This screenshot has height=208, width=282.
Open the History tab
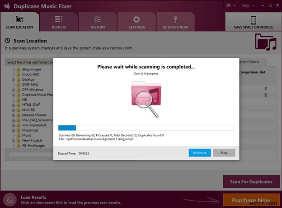tap(98, 22)
